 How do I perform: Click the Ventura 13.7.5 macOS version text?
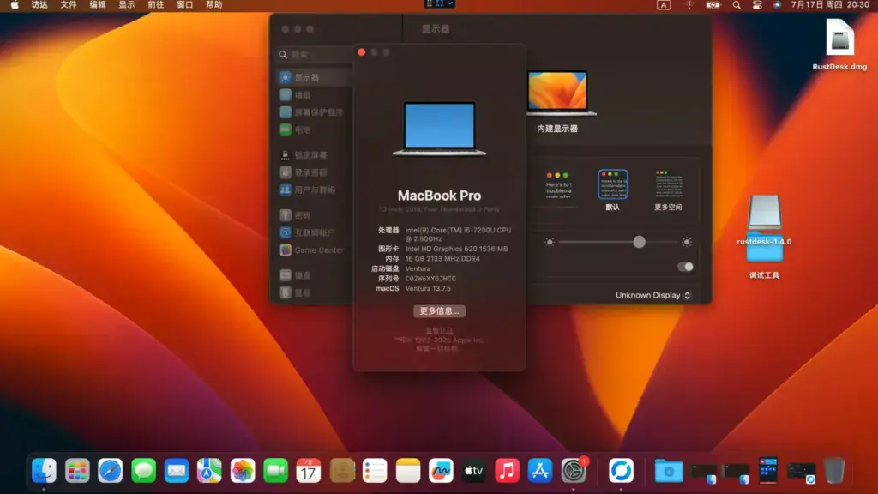[428, 288]
